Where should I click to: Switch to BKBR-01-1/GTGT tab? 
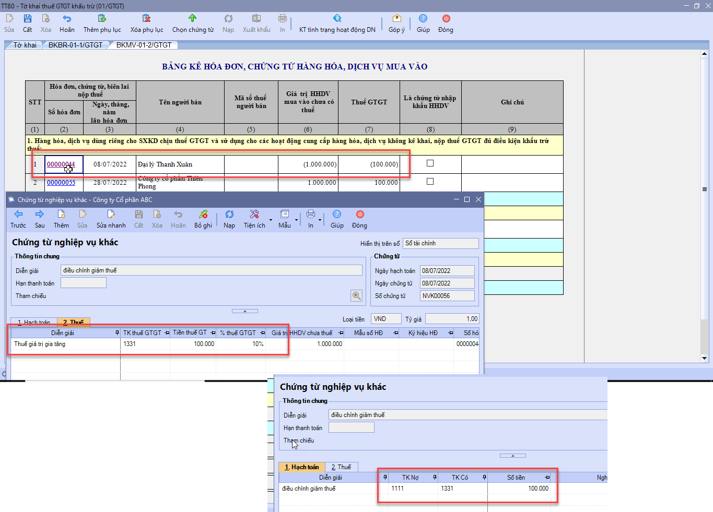[76, 45]
